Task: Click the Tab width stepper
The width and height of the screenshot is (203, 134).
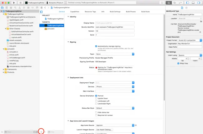Action: (x=188, y=59)
